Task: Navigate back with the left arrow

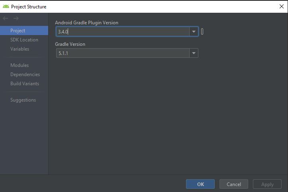Action: coord(6,18)
